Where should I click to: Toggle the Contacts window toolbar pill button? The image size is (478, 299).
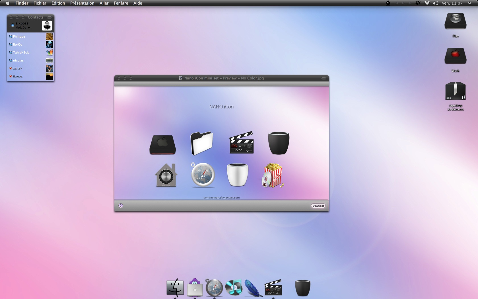click(x=49, y=17)
